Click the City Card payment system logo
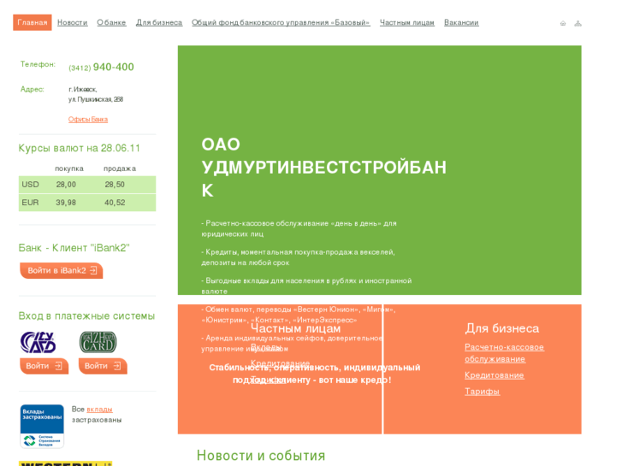Image resolution: width=622 pixels, height=466 pixels. tap(39, 342)
